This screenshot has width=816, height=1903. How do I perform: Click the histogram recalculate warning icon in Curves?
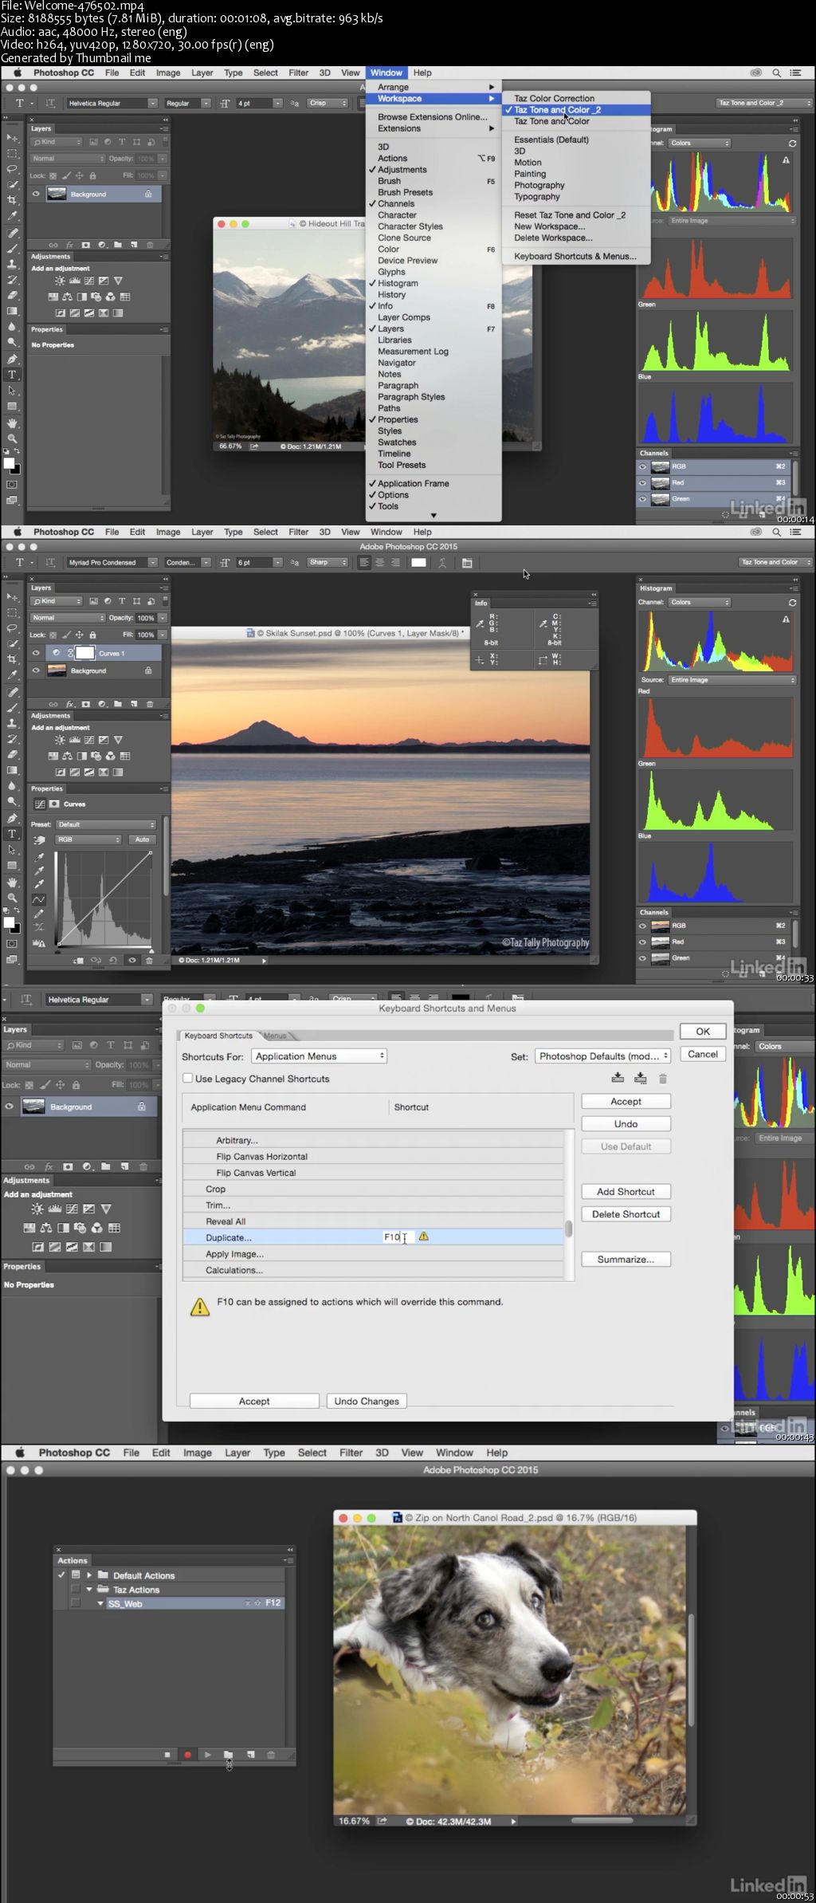pos(39,942)
